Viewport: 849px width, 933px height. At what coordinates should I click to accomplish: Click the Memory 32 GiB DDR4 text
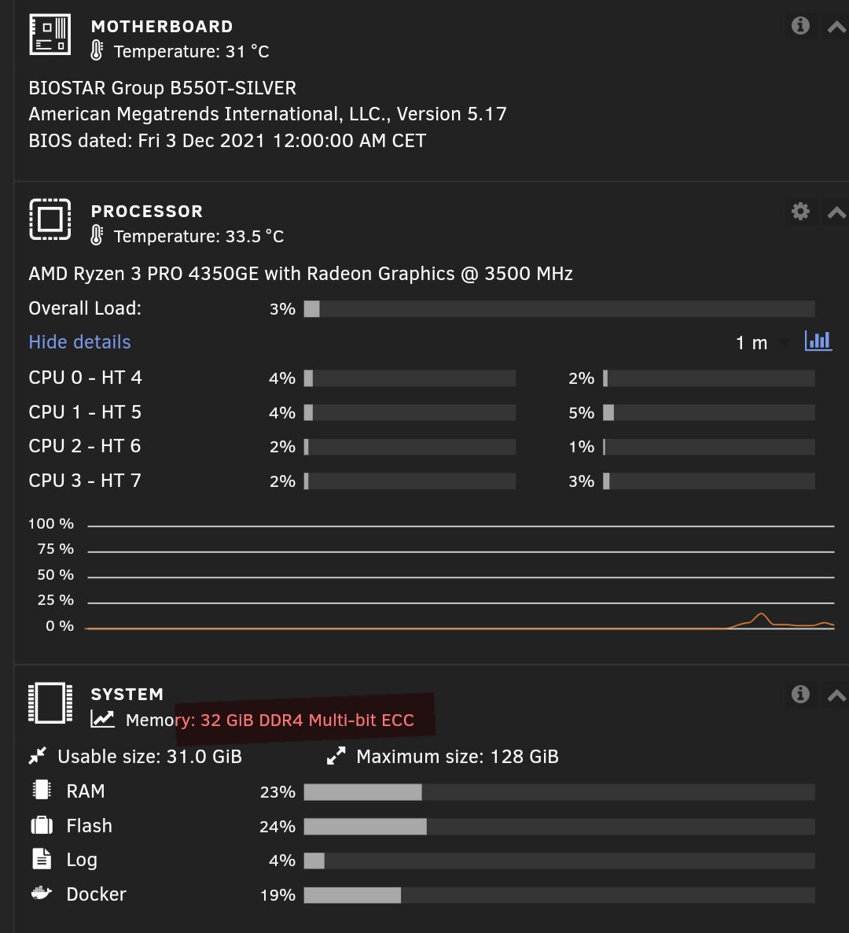pyautogui.click(x=307, y=720)
